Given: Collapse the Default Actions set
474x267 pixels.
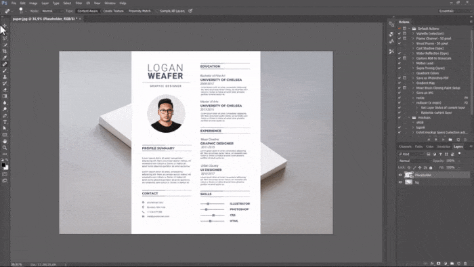Looking at the screenshot, I should coord(409,28).
